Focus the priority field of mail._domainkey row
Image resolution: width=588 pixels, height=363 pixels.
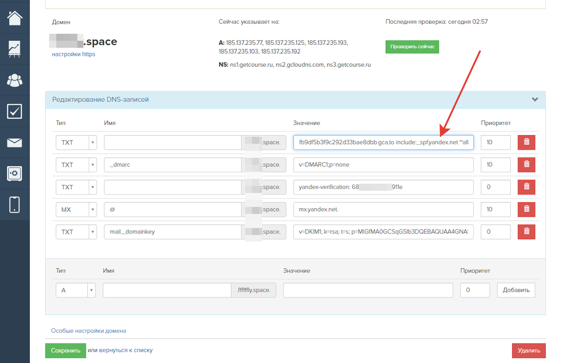495,232
